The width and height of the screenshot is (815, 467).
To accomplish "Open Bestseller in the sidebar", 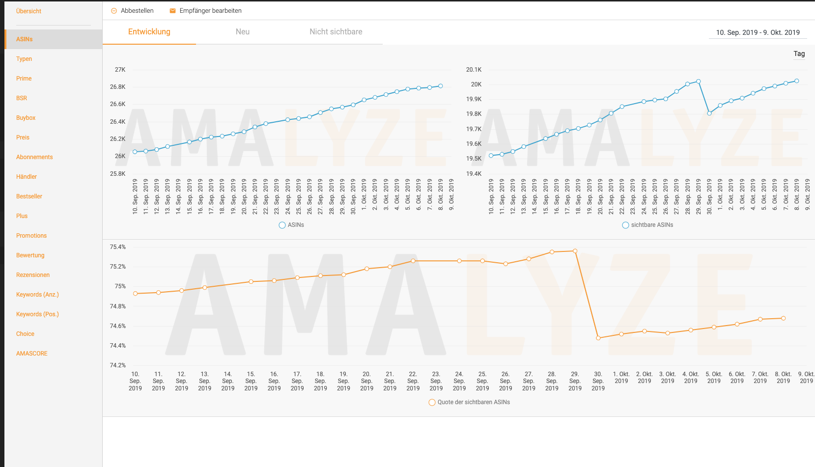I will pos(29,196).
